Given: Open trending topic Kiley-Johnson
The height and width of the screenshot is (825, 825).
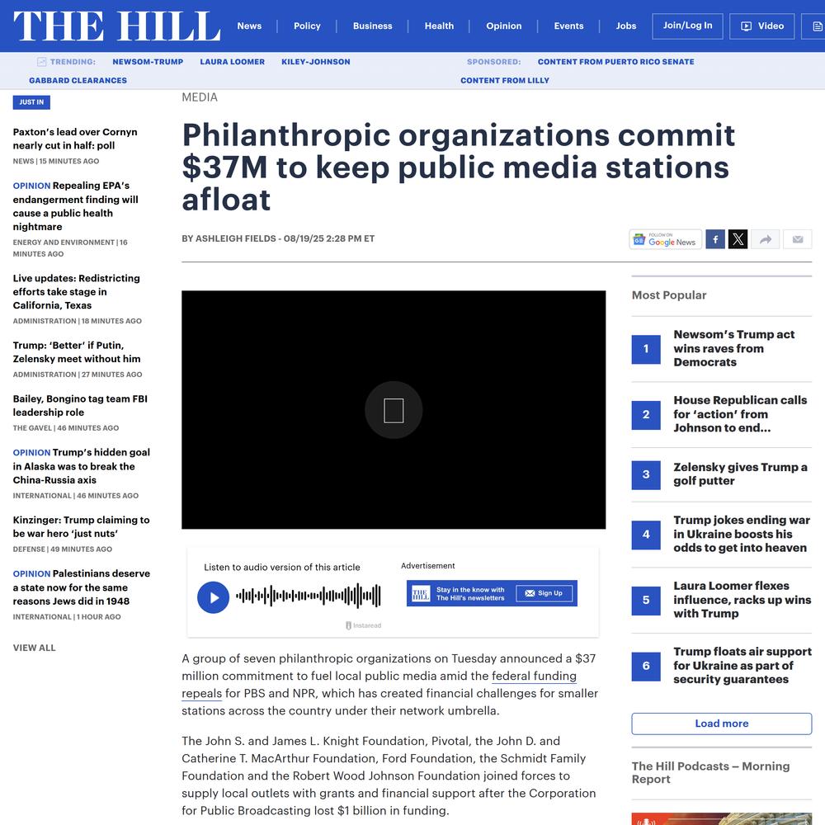Looking at the screenshot, I should tap(316, 62).
